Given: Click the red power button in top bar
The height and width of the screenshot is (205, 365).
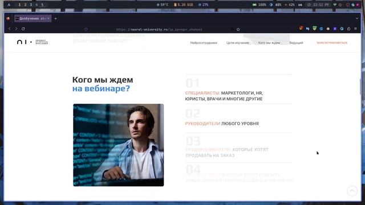Looking at the screenshot, I should click(340, 5).
